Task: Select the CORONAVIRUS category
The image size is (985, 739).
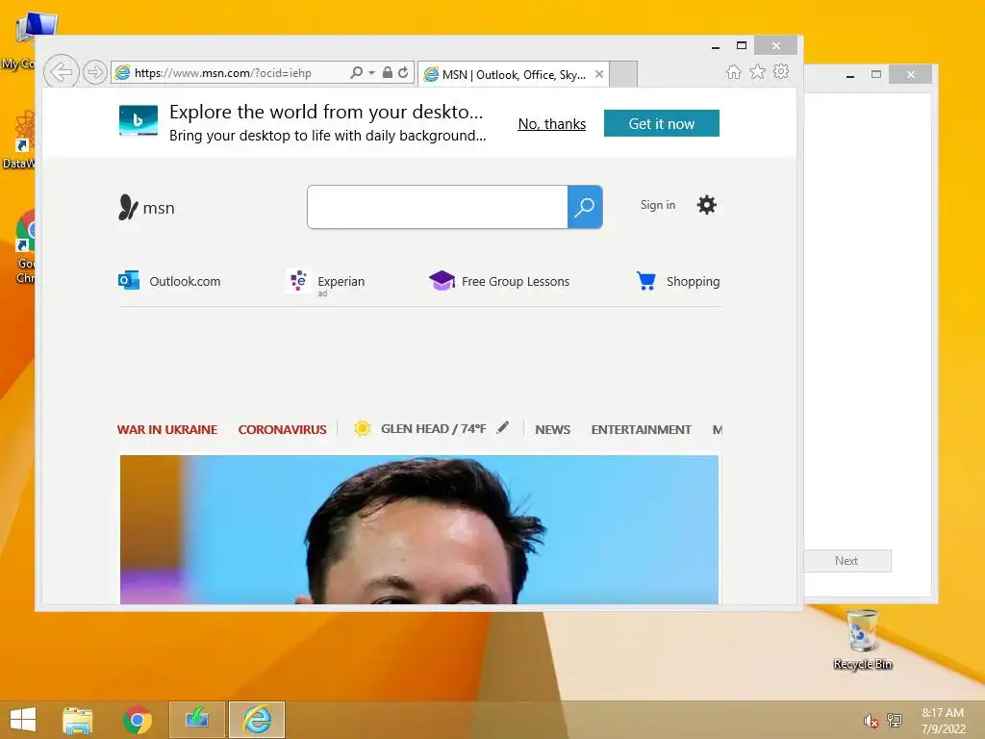Action: tap(282, 430)
